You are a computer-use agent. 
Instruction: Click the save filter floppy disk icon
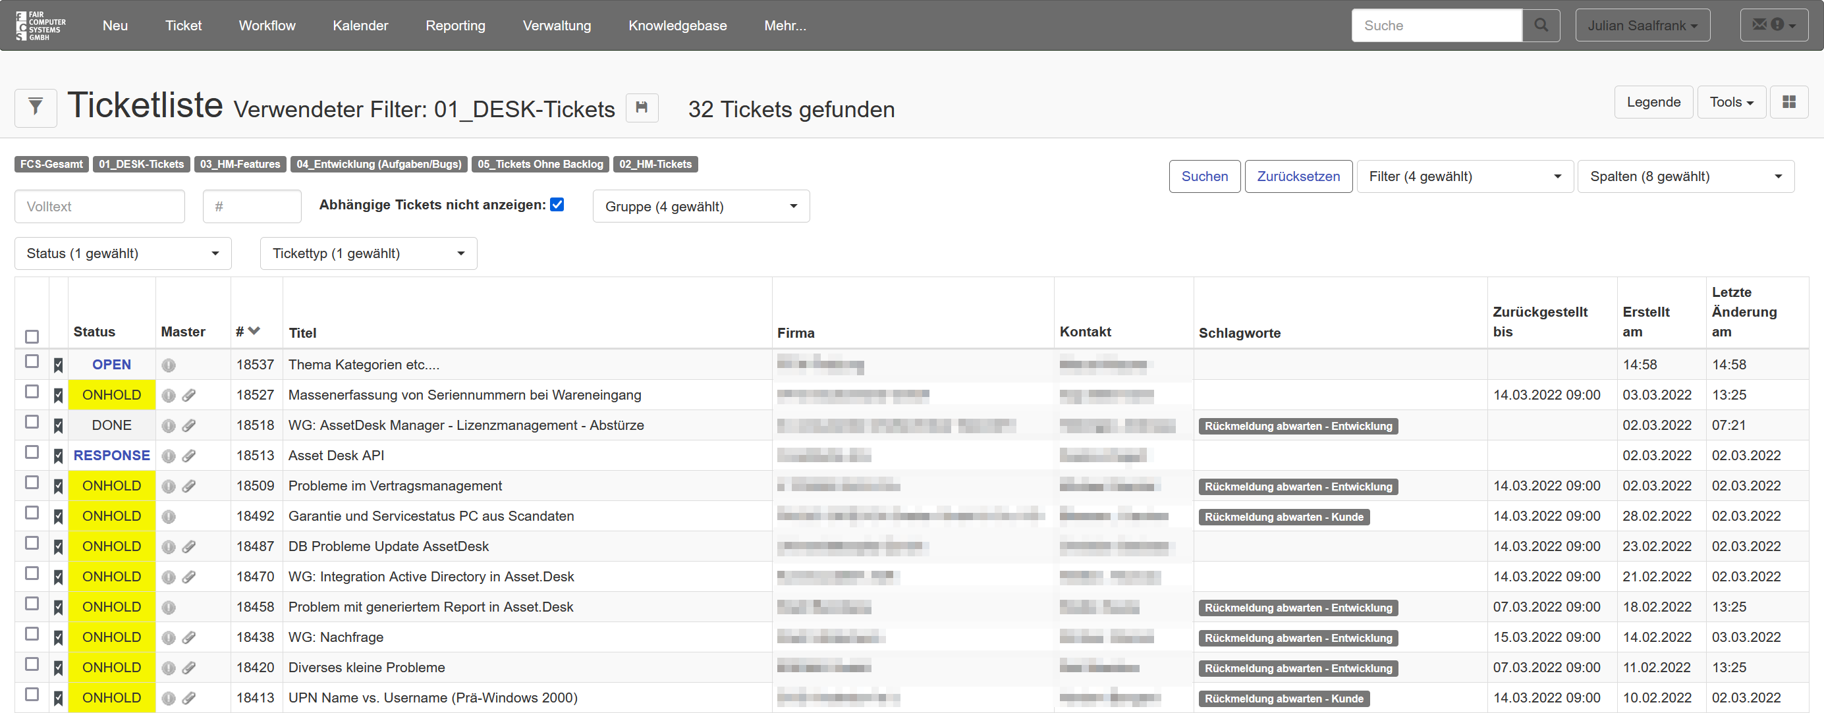coord(642,107)
